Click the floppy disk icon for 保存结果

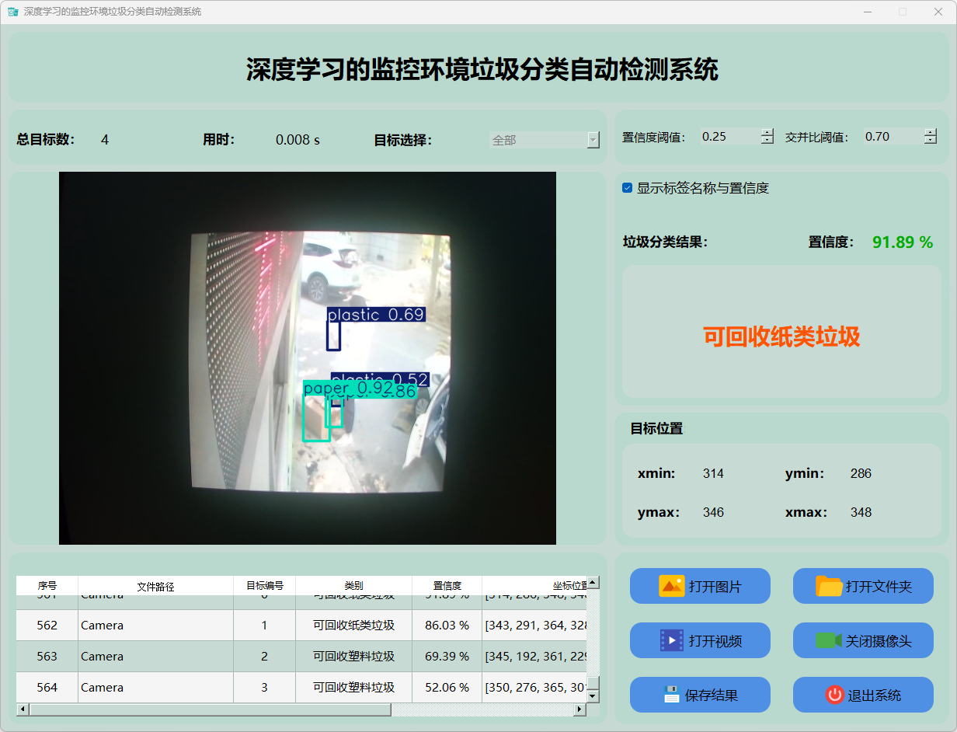point(671,695)
